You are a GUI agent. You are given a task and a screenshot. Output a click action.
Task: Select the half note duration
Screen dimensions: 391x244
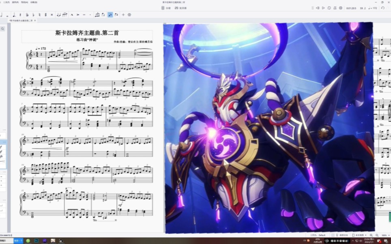tap(2, 15)
